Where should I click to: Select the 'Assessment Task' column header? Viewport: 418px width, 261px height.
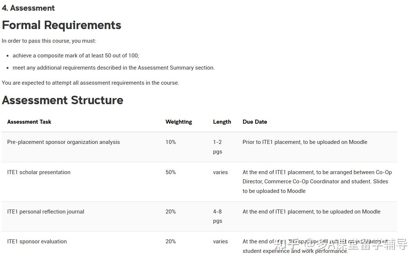[x=29, y=122]
